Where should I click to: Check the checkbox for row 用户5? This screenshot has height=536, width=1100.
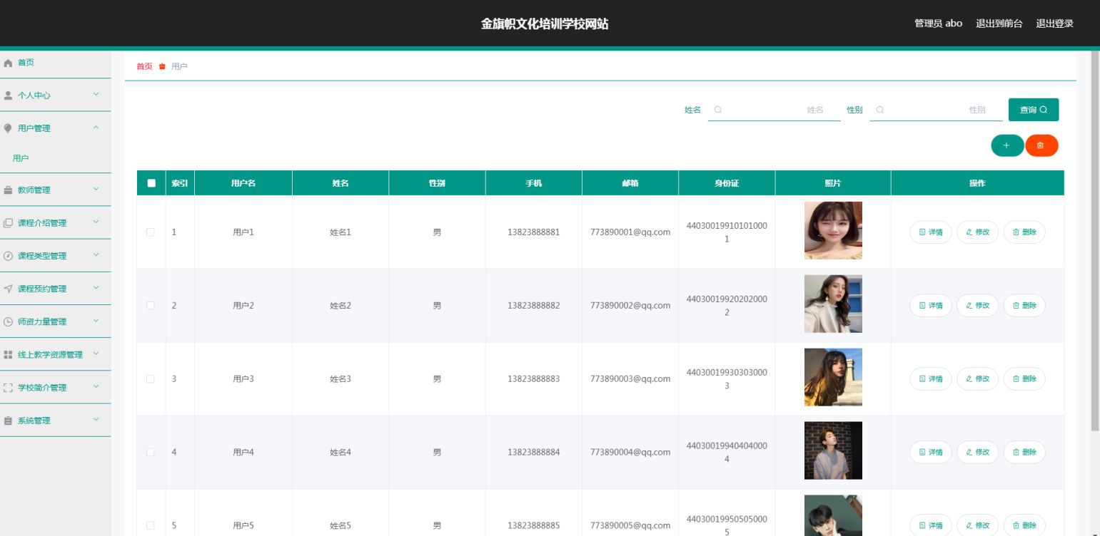(x=151, y=526)
